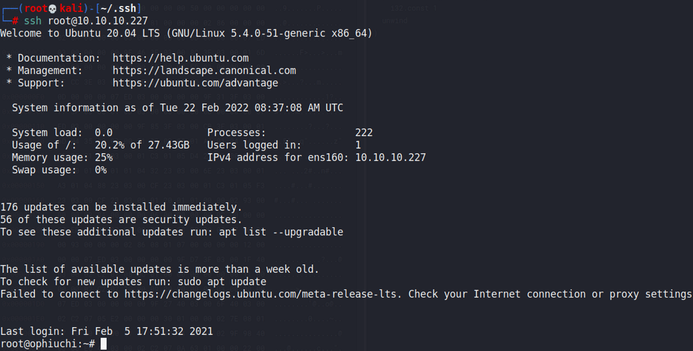
Task: Click the Welcome to Ubuntu 20.04 LTS line
Action: (x=186, y=33)
